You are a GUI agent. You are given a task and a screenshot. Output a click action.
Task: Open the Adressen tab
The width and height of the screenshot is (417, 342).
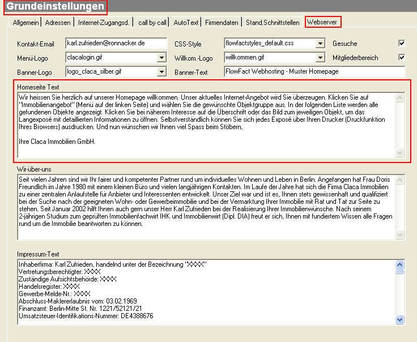tap(58, 22)
